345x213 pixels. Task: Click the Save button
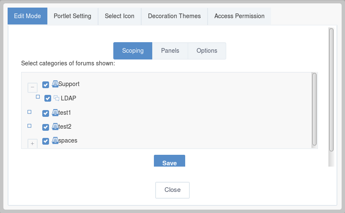coord(170,161)
